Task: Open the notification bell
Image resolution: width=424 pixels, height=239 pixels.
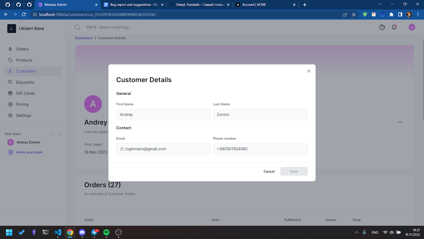Action: click(394, 27)
